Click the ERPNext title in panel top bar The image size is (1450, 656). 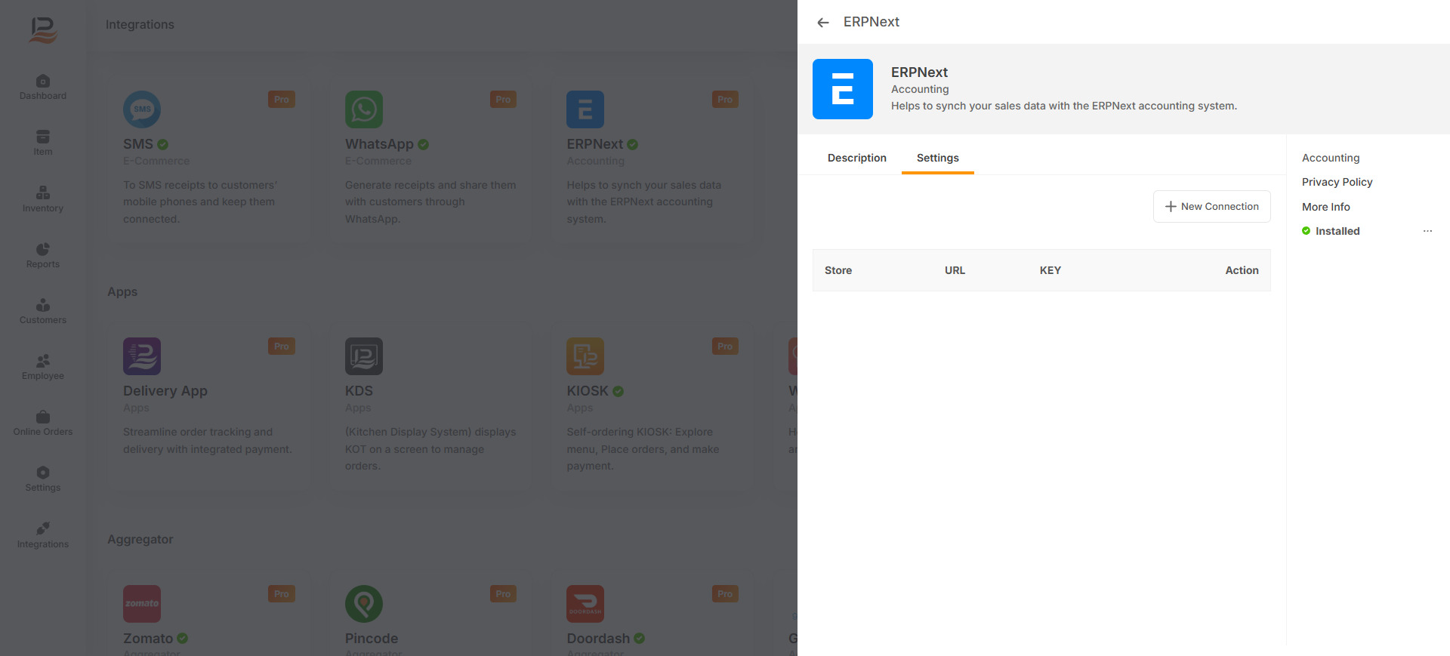pyautogui.click(x=872, y=22)
